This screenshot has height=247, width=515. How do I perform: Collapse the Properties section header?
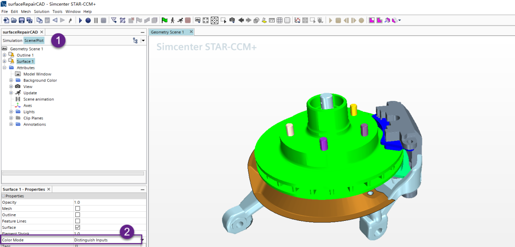3,196
